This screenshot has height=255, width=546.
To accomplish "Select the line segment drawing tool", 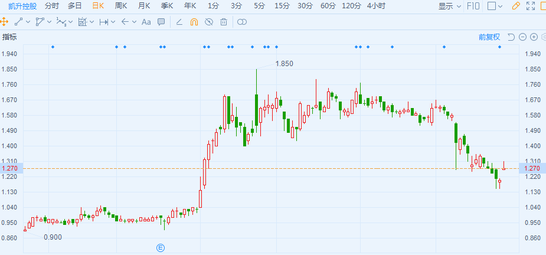I will [18, 22].
